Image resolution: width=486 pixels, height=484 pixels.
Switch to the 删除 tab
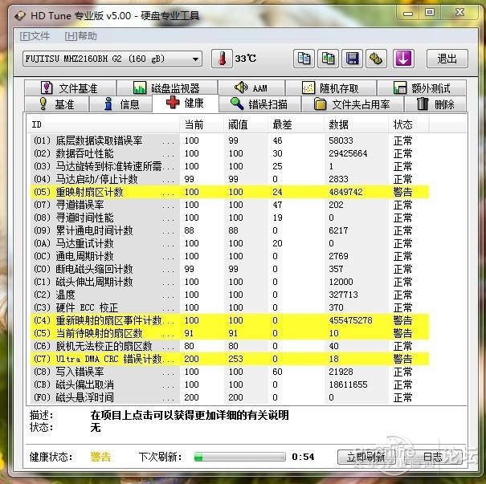coord(435,104)
